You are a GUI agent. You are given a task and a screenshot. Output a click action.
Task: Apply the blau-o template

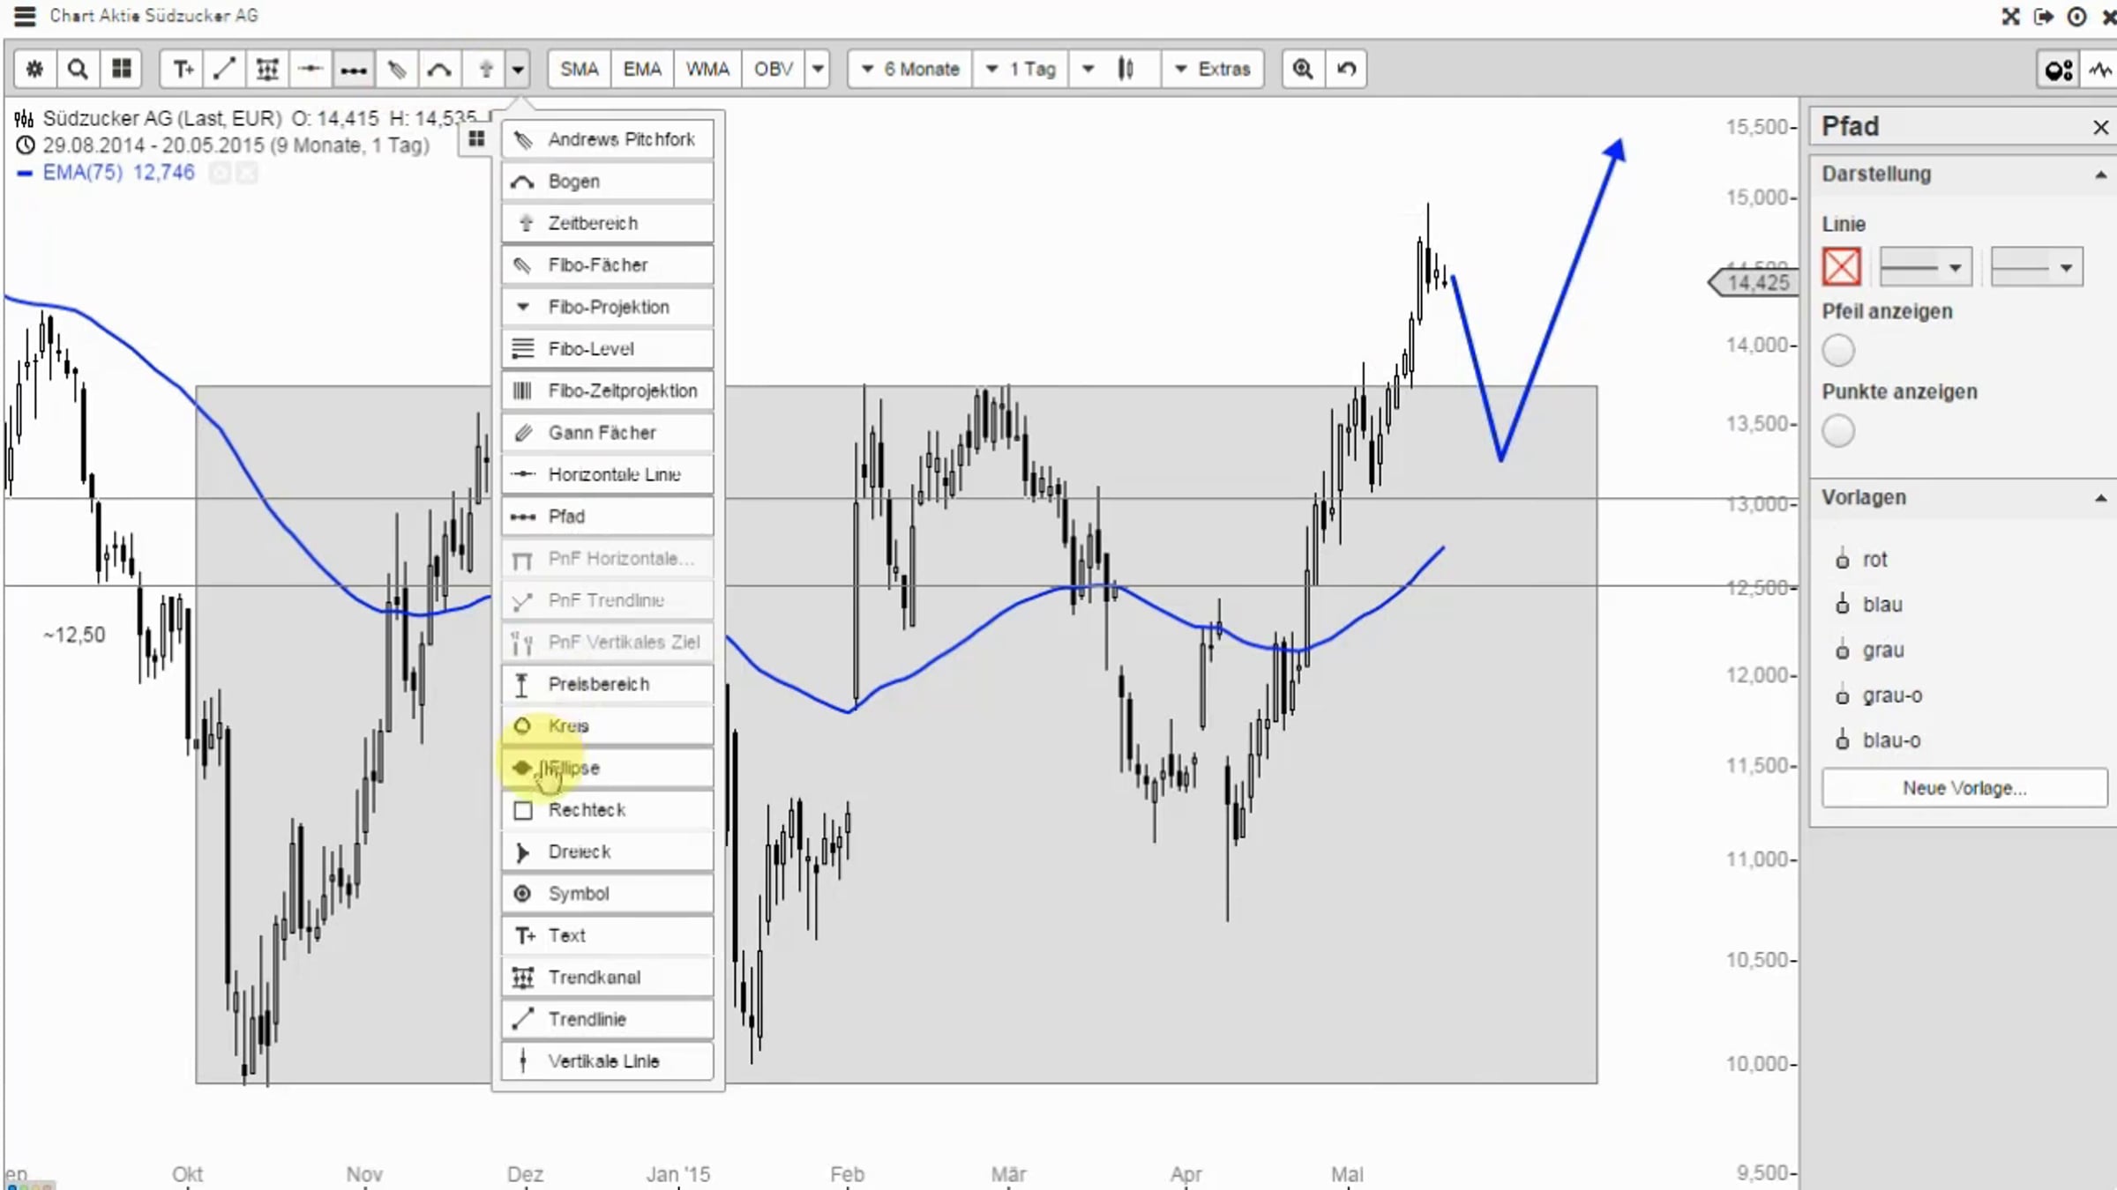coord(1890,740)
